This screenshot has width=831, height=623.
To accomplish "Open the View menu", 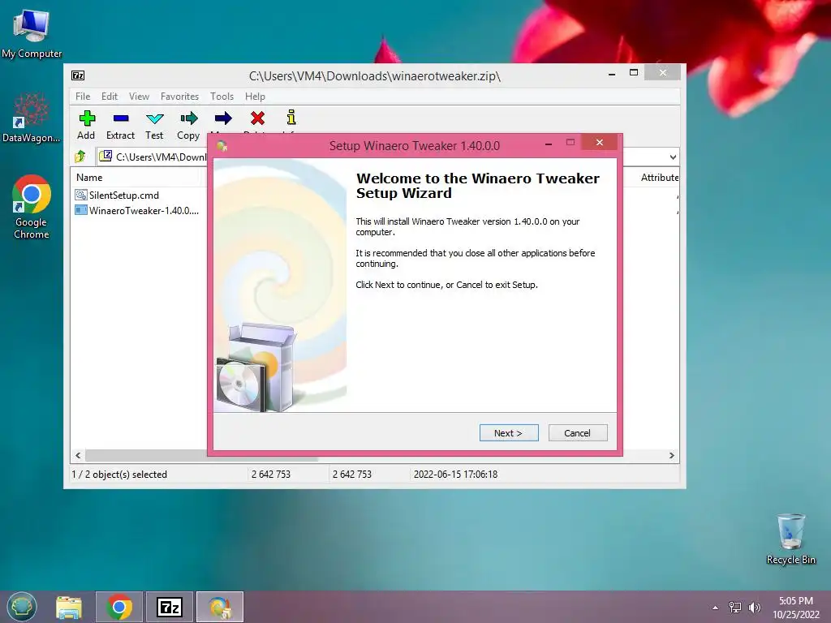I will [140, 97].
